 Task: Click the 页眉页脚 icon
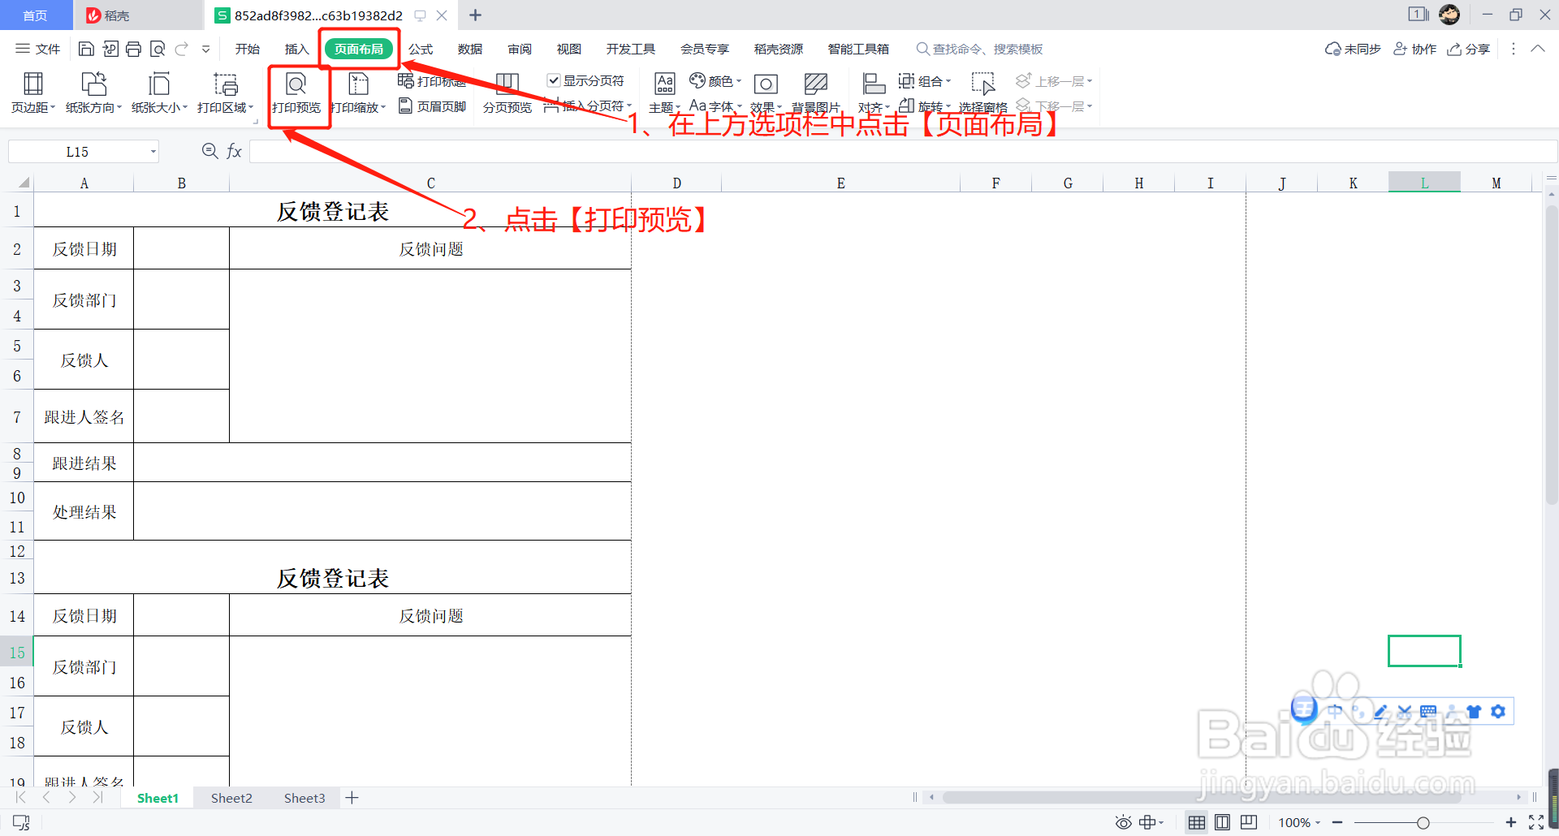433,106
